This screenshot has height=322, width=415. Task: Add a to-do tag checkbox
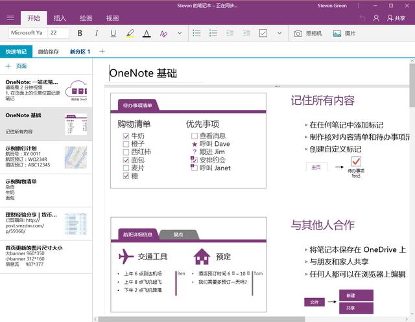pos(263,33)
